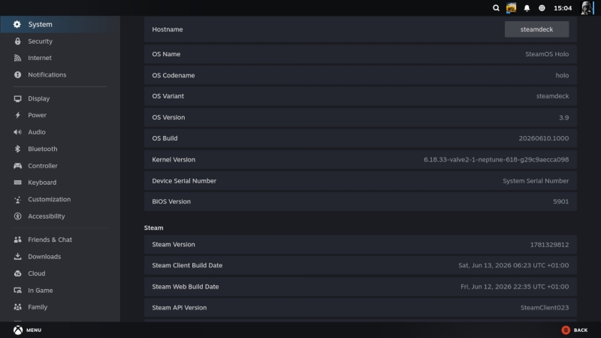Click the In Game overlay icon

pos(17,290)
